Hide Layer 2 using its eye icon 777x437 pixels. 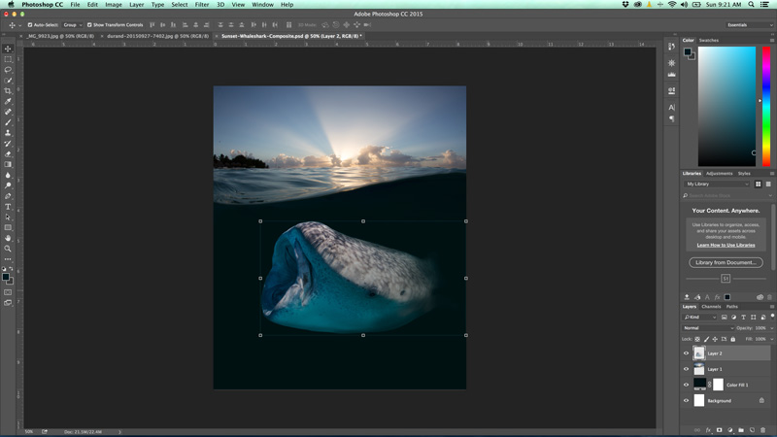(x=687, y=353)
